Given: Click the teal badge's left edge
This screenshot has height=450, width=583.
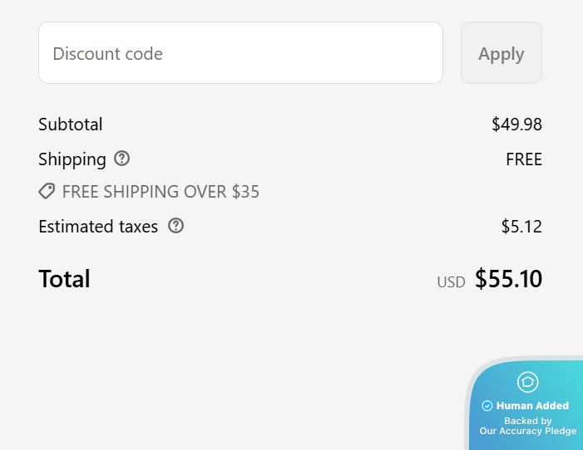Looking at the screenshot, I should pos(472,415).
